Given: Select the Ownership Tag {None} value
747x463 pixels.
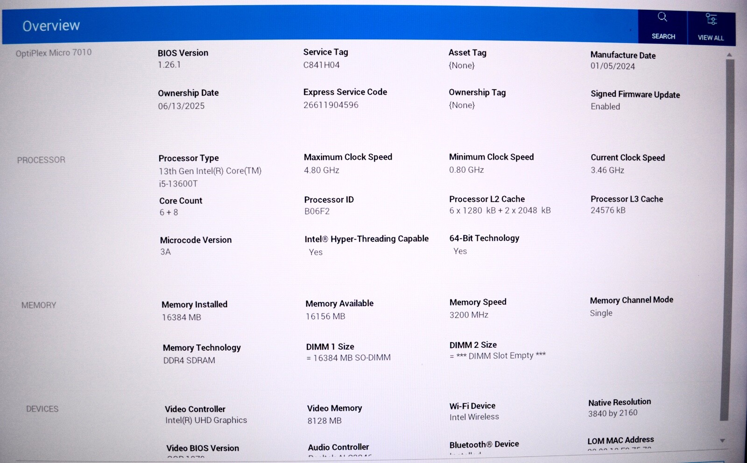Looking at the screenshot, I should [x=462, y=105].
